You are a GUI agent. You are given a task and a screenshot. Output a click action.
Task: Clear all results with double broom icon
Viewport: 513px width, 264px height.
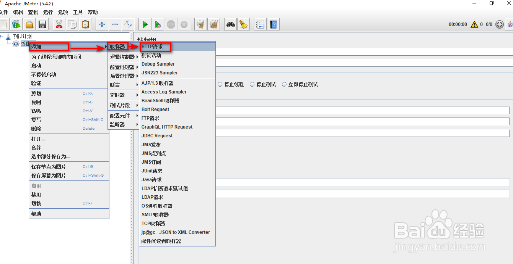pyautogui.click(x=213, y=24)
